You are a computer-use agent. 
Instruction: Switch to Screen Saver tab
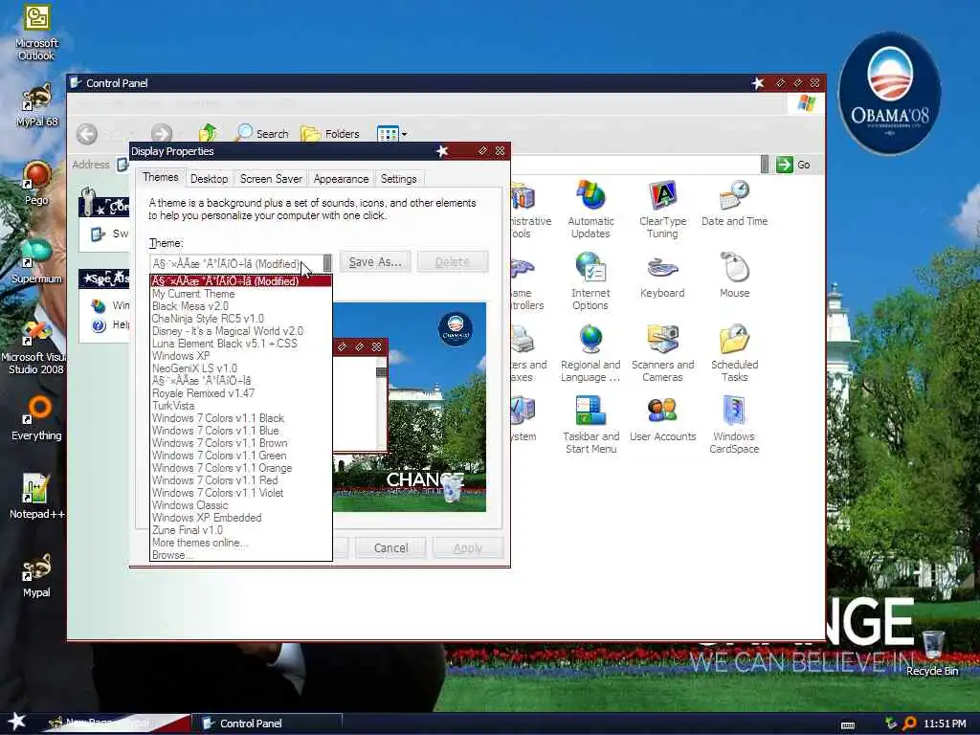(x=271, y=179)
